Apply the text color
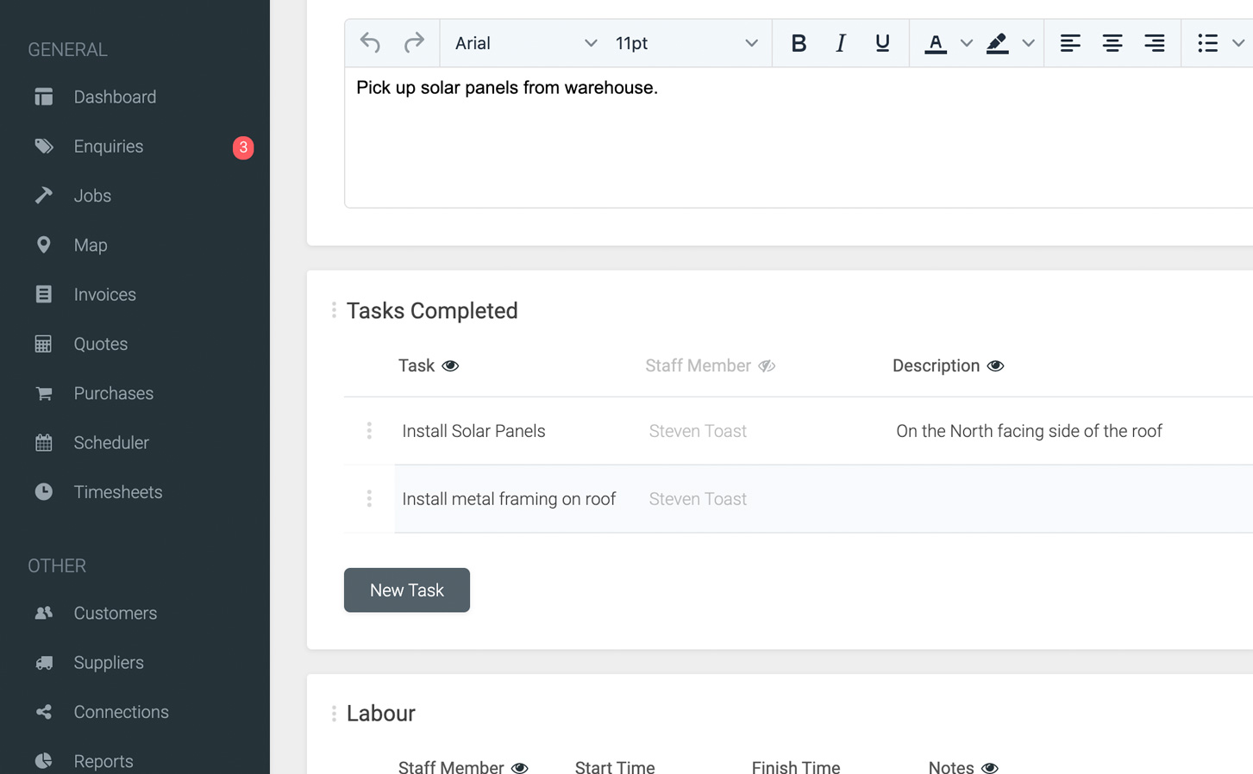 (936, 43)
